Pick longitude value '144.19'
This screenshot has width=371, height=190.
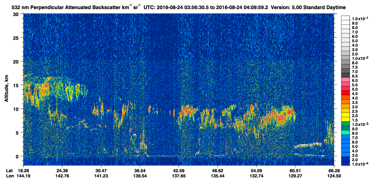(23, 176)
